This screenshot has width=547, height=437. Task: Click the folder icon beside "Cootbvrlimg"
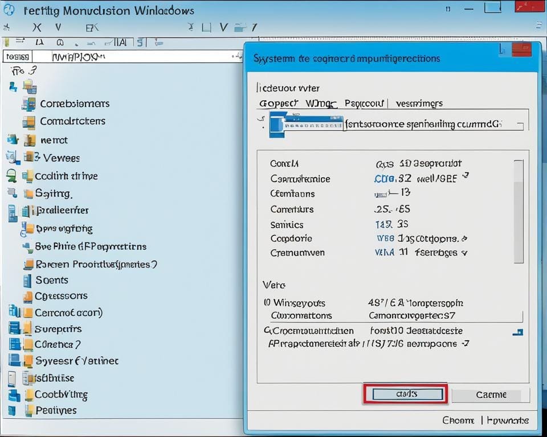29,395
